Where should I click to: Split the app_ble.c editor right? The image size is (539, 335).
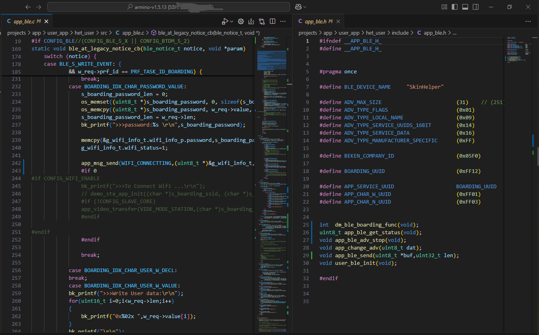[272, 21]
